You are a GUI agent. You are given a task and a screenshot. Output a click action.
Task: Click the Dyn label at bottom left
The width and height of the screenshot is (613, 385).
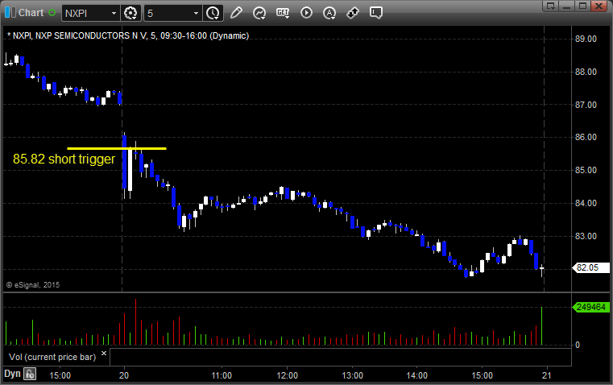12,374
